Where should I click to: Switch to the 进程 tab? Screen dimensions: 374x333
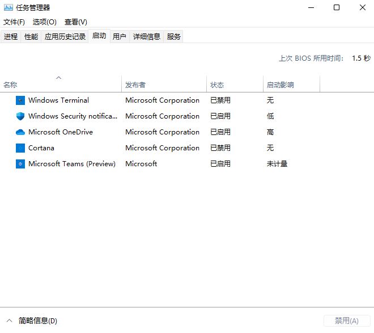(x=11, y=36)
